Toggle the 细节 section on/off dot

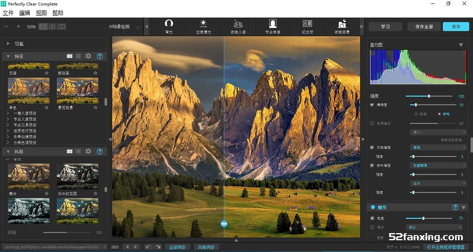tap(372, 207)
